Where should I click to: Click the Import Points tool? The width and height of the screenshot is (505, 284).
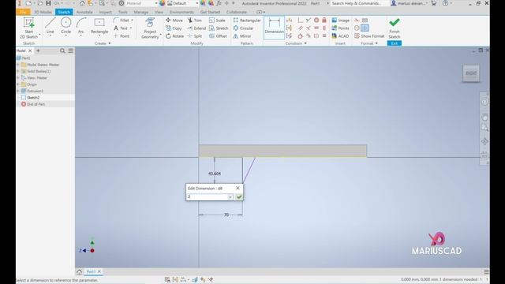pyautogui.click(x=340, y=28)
